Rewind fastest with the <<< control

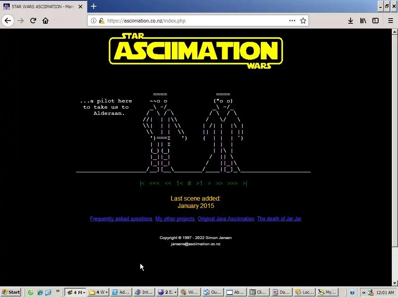[155, 183]
